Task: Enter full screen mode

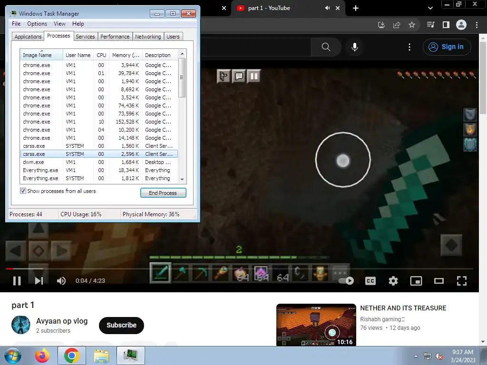Action: click(462, 281)
